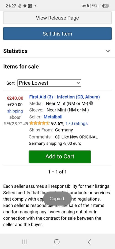Open seller Metalboll's profile

[x=53, y=117]
